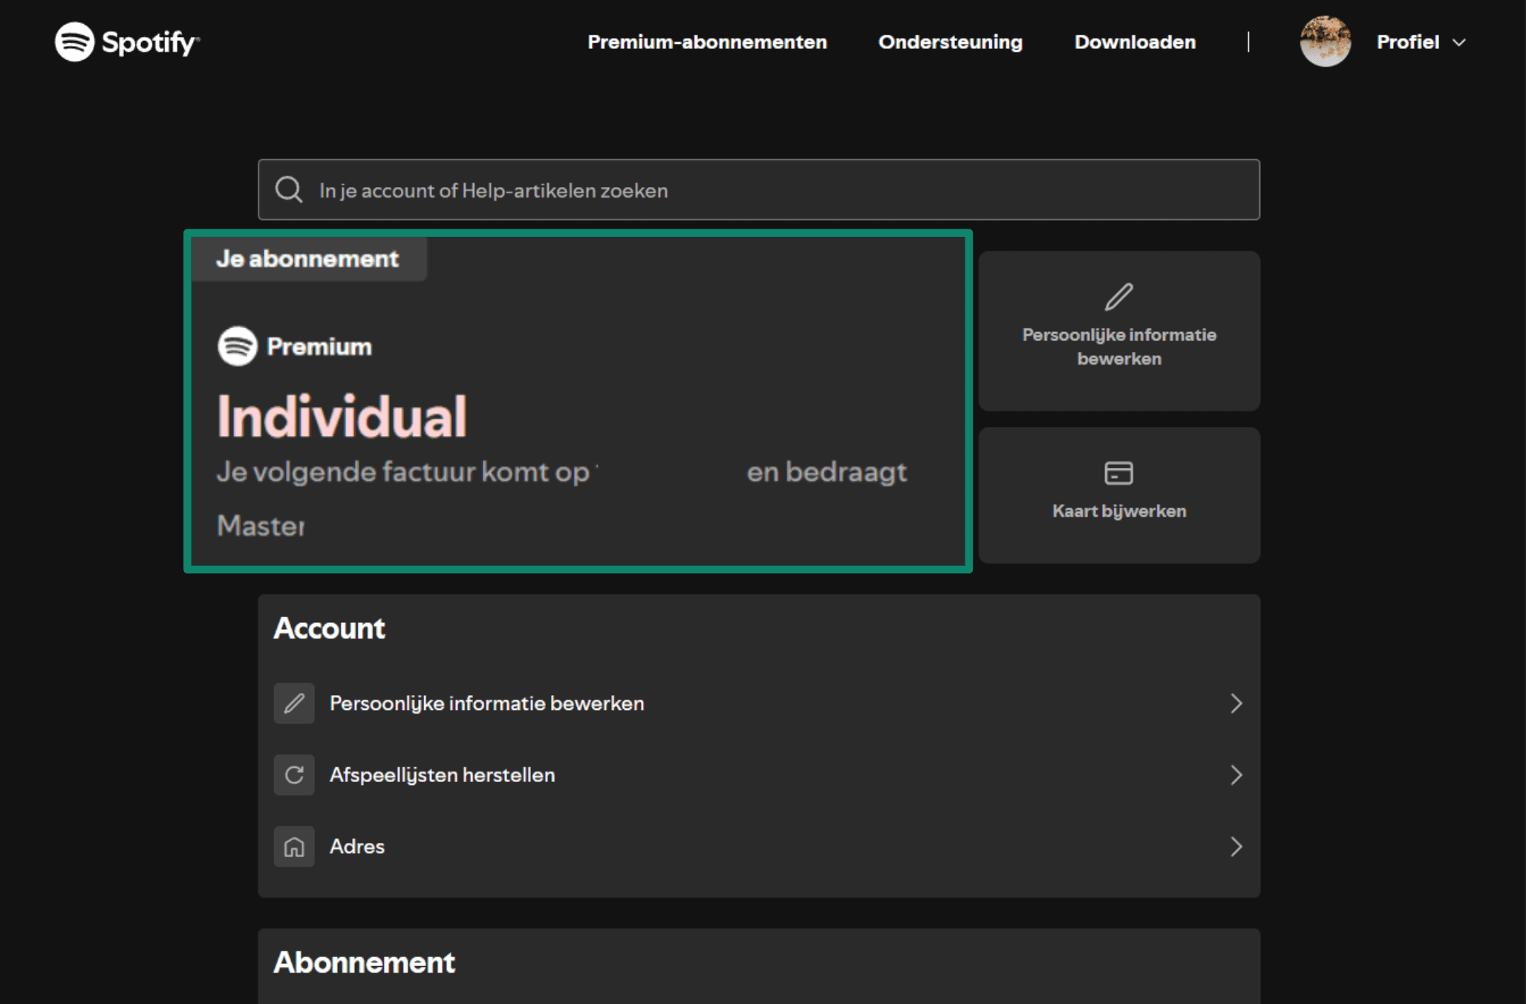Open the Kaart bijwerken panel

[x=1118, y=495]
